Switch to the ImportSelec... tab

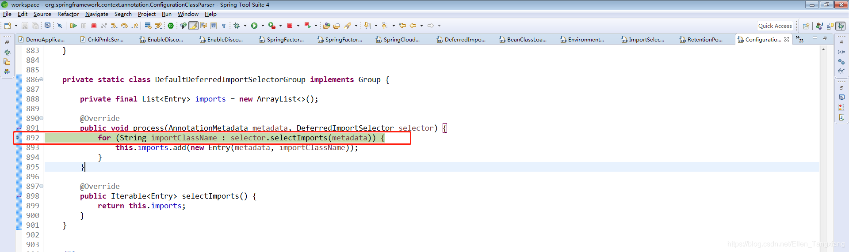click(x=642, y=39)
